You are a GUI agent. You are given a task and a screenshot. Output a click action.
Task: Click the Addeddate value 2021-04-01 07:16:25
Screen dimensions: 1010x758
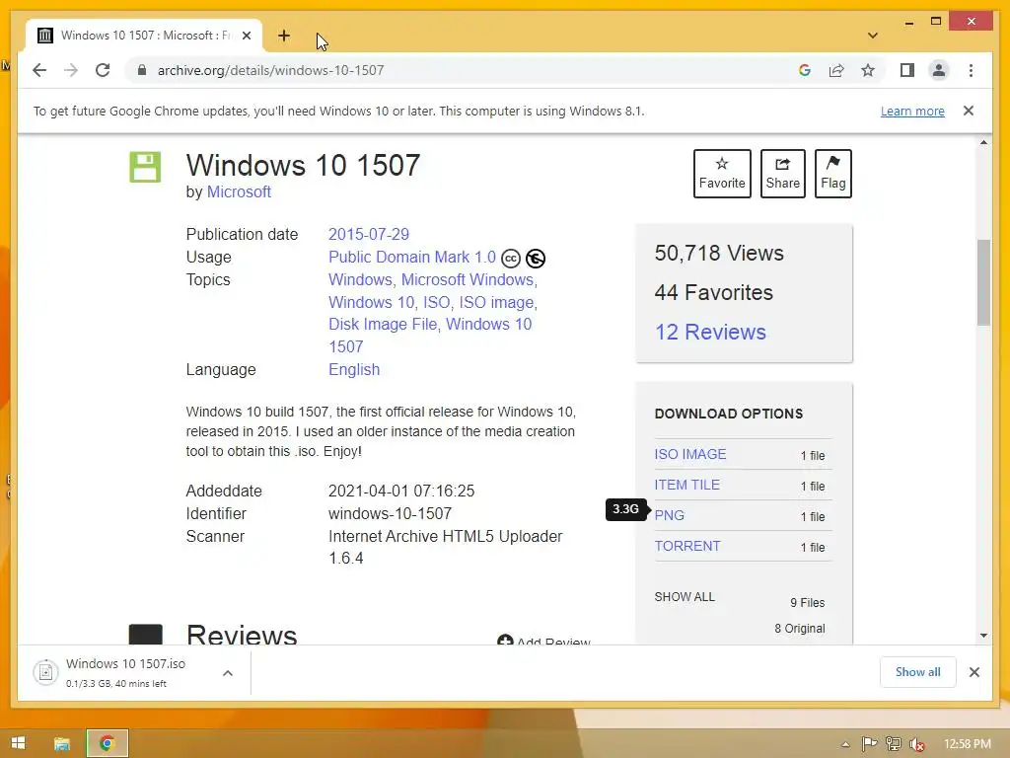click(401, 492)
